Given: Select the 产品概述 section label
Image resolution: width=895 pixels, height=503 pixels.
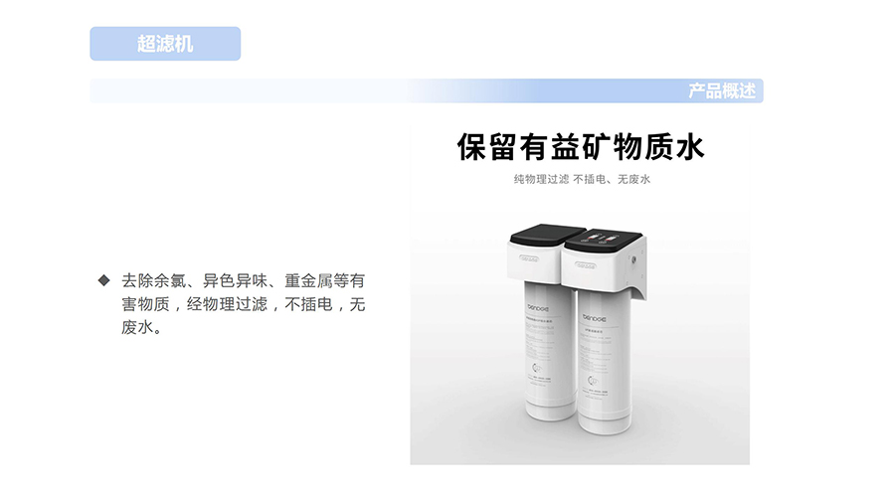Looking at the screenshot, I should (x=722, y=90).
